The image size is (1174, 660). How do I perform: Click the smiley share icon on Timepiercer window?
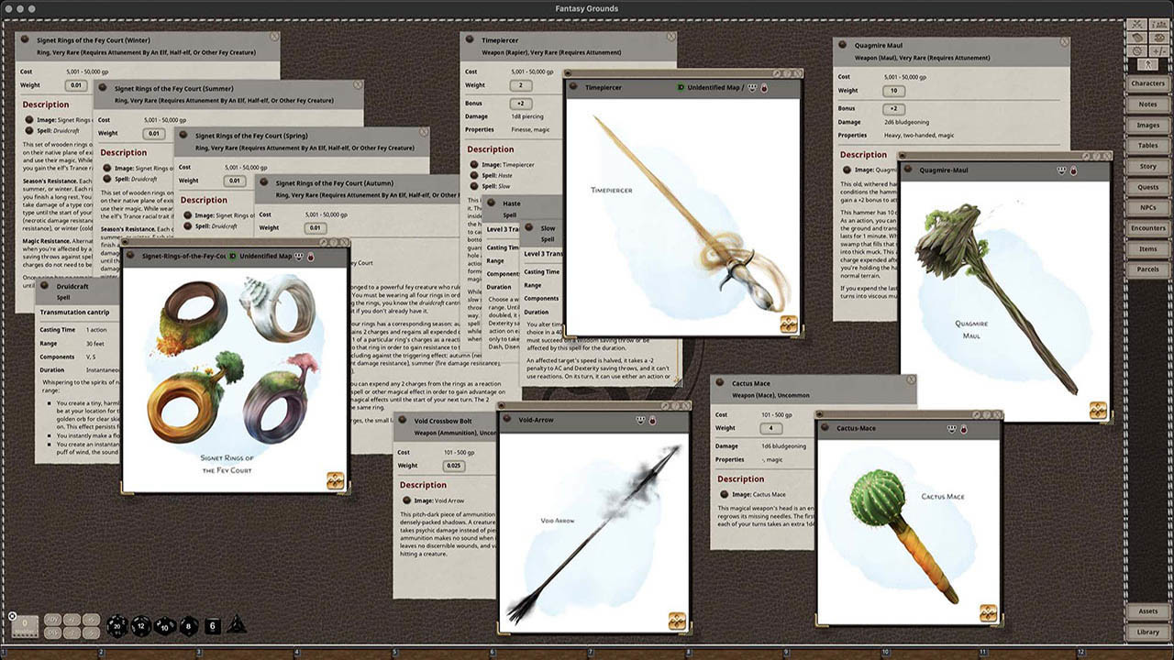751,87
